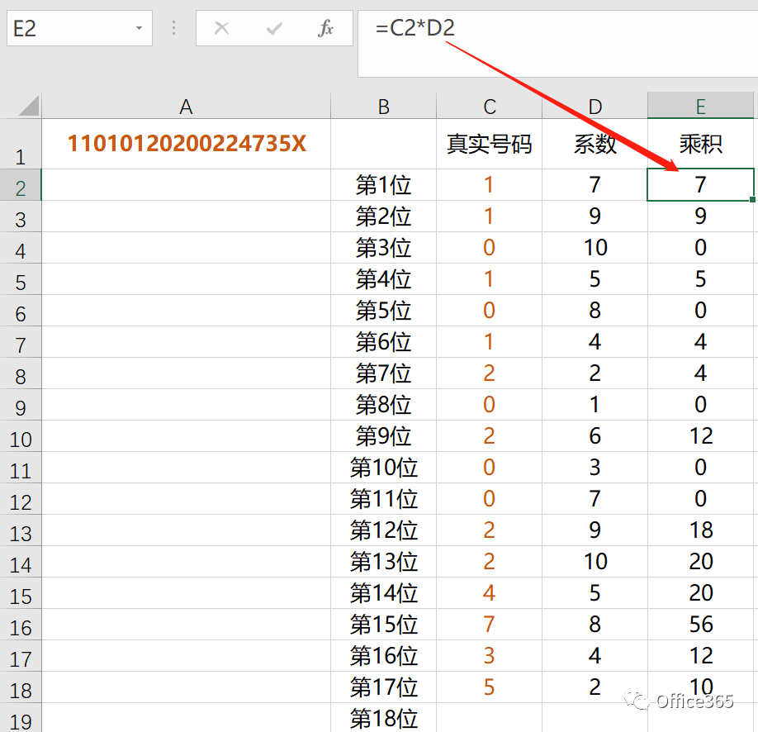Open the Name Box dropdown arrow
This screenshot has width=758, height=732.
click(140, 28)
